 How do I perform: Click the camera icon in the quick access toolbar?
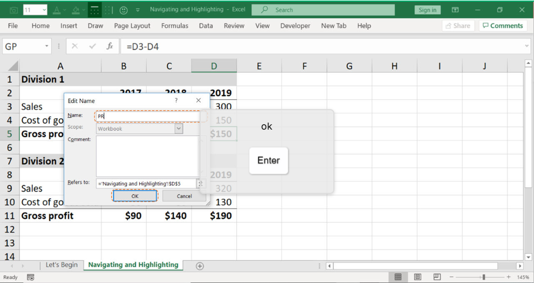pos(13,10)
